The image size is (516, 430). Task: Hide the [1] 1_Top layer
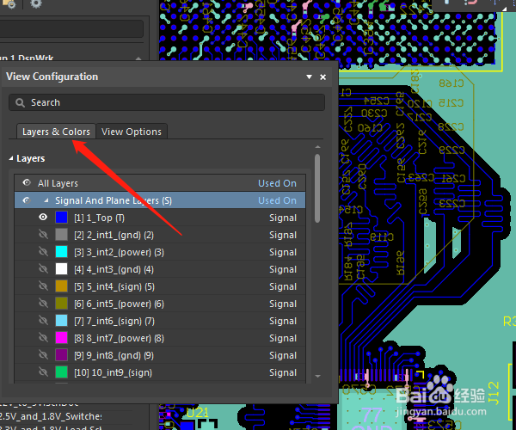tap(43, 217)
